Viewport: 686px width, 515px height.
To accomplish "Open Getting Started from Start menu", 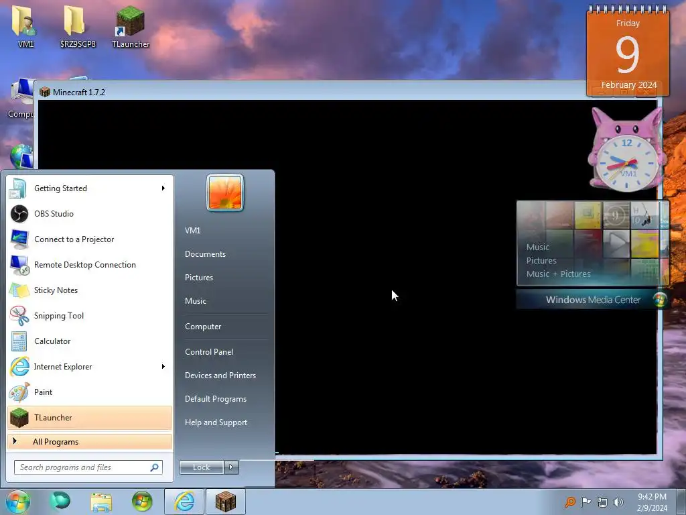I will point(90,188).
